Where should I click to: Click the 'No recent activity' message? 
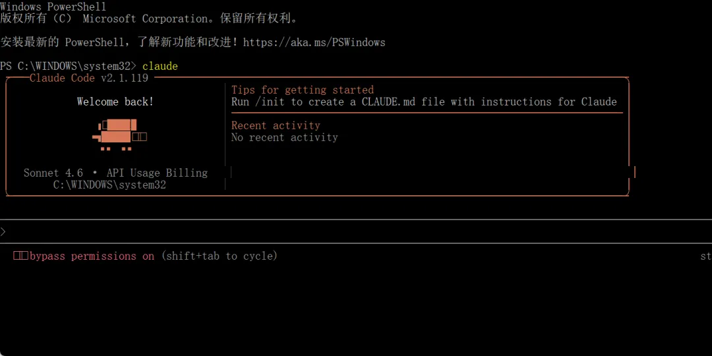pyautogui.click(x=284, y=138)
